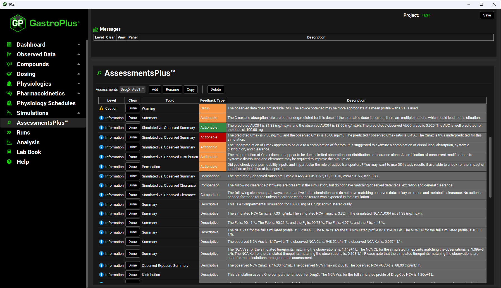Rename the selected assessment
The width and height of the screenshot is (501, 288).
pyautogui.click(x=172, y=90)
